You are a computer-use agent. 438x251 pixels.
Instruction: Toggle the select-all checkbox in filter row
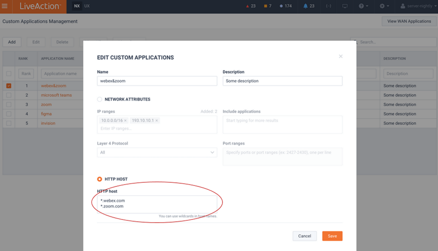click(x=9, y=73)
